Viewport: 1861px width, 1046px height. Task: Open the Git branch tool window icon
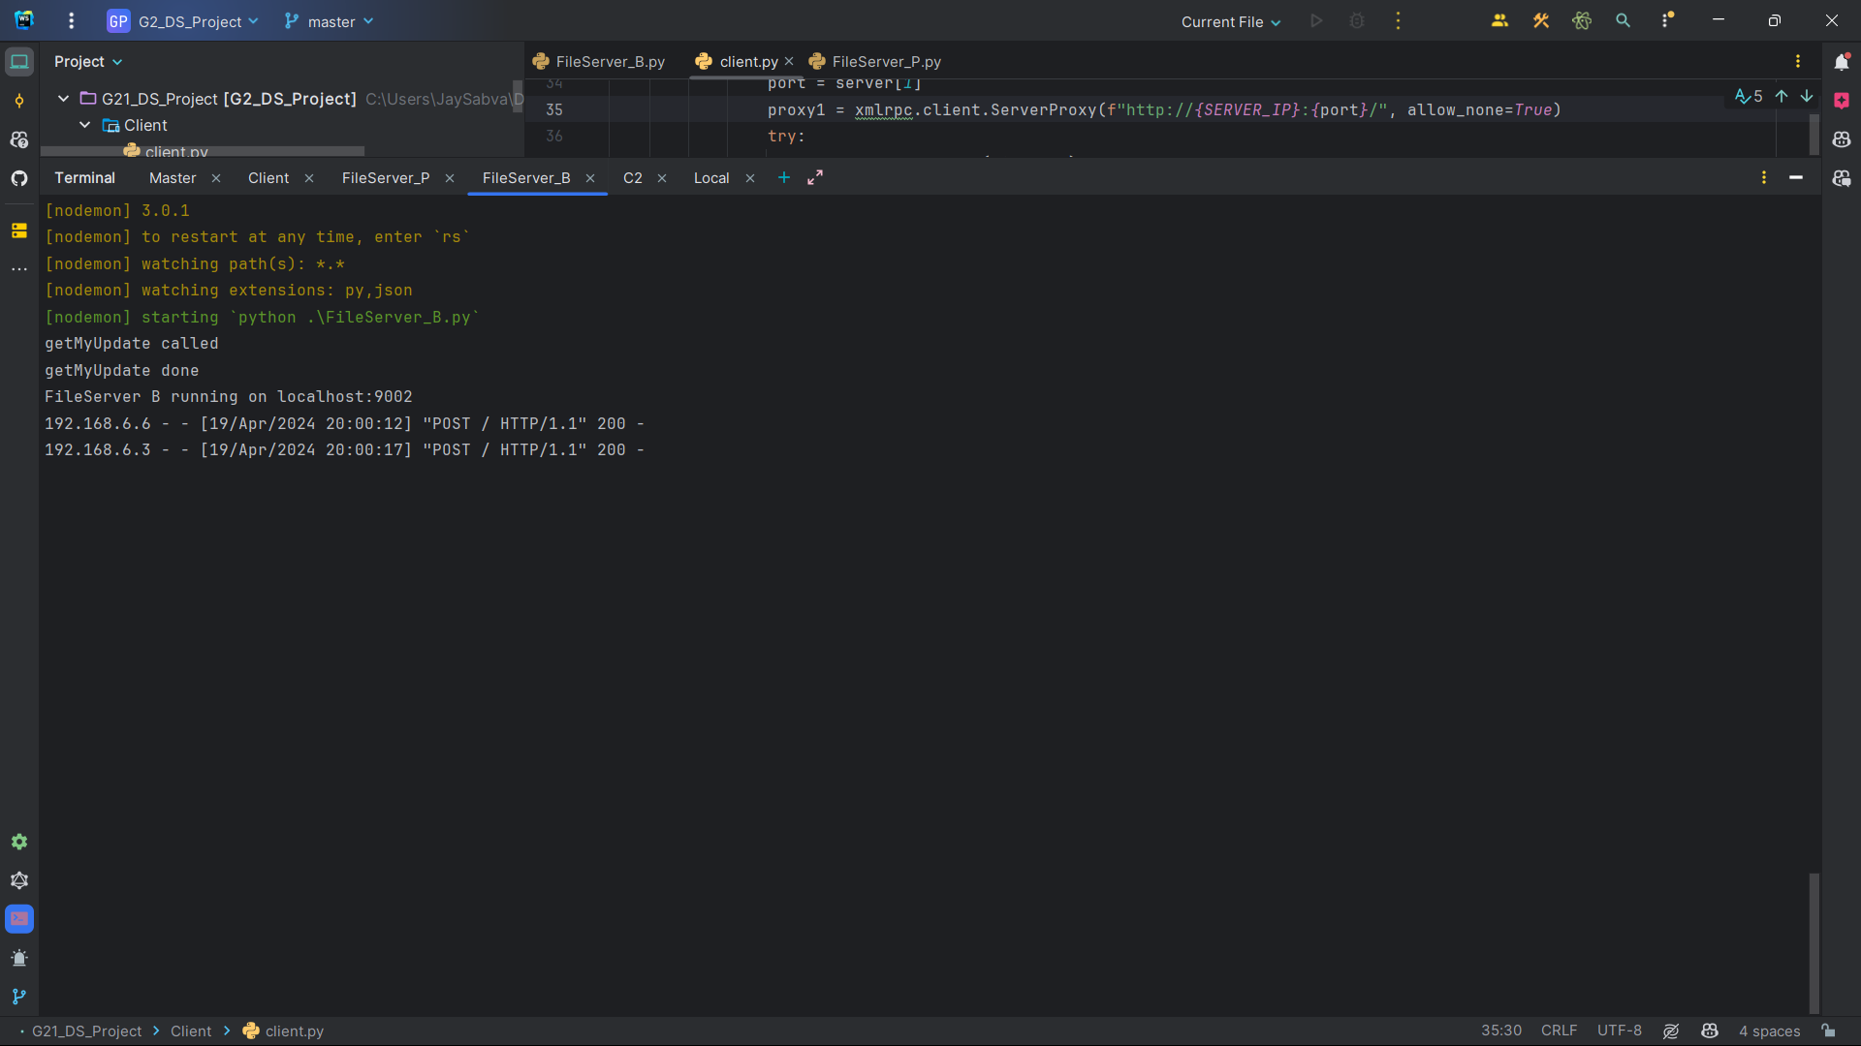(19, 997)
